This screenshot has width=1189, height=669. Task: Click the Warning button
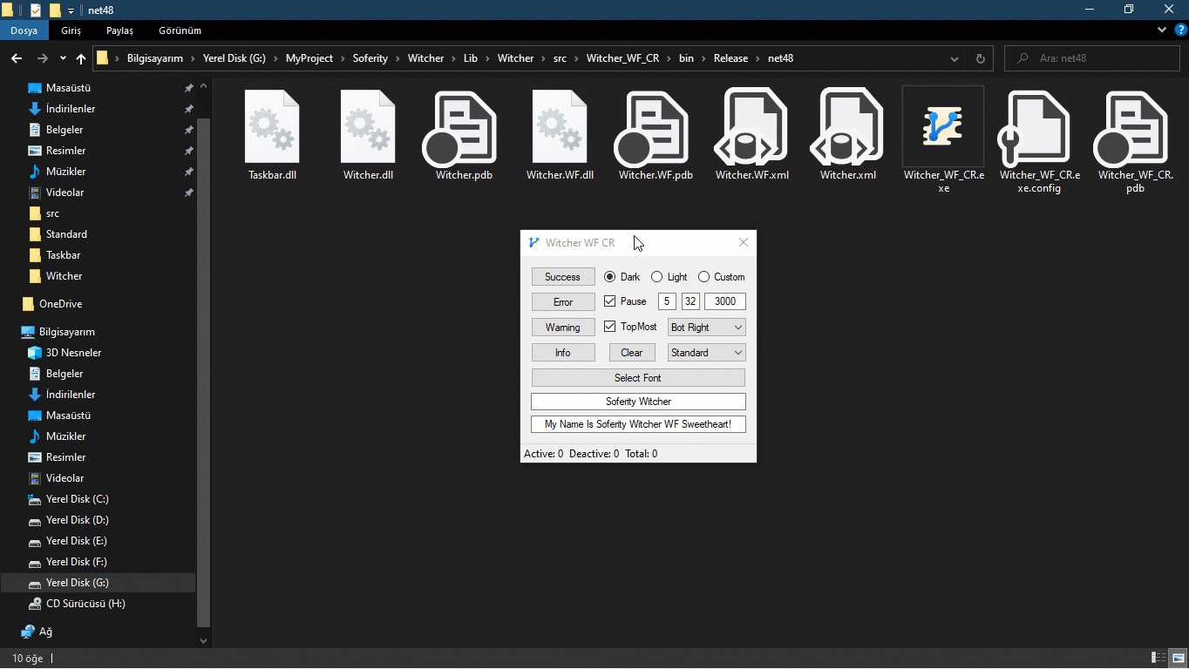pyautogui.click(x=563, y=328)
